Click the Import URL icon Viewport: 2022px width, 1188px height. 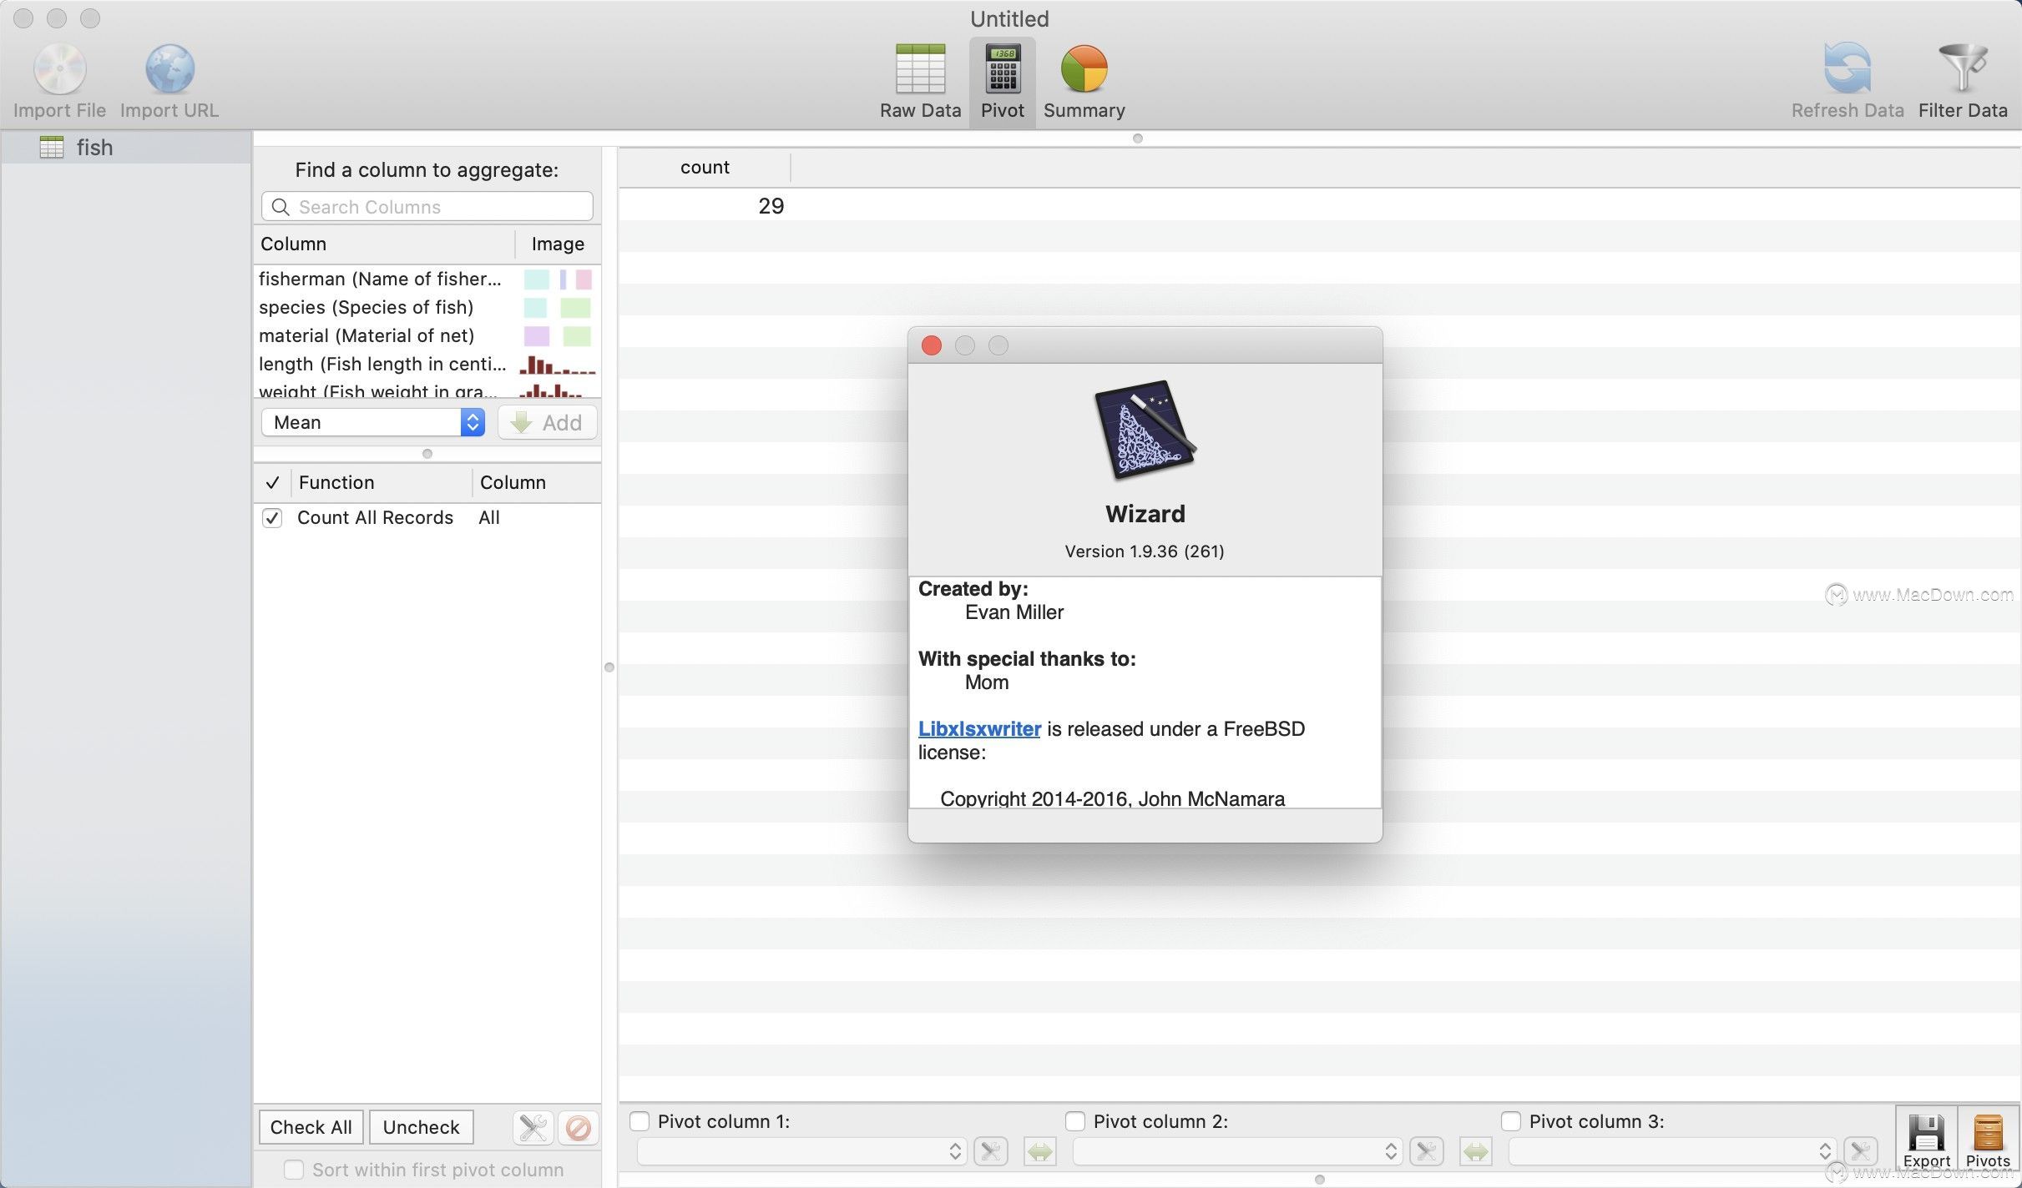(169, 67)
